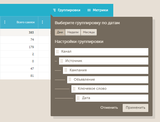Viewport: 160px width, 122px height.
Task: Grab the Источник drag handle
Action: [x=62, y=61]
